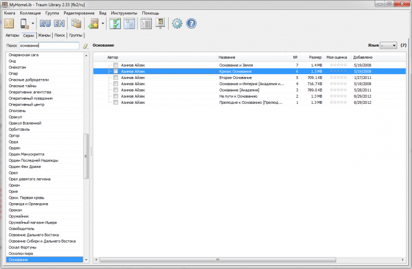Image resolution: width=412 pixels, height=269 pixels.
Task: Check the box for Прелюдия к Основанию
Action: coord(115,102)
